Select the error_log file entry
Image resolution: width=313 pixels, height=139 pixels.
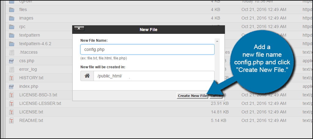pos(28,69)
